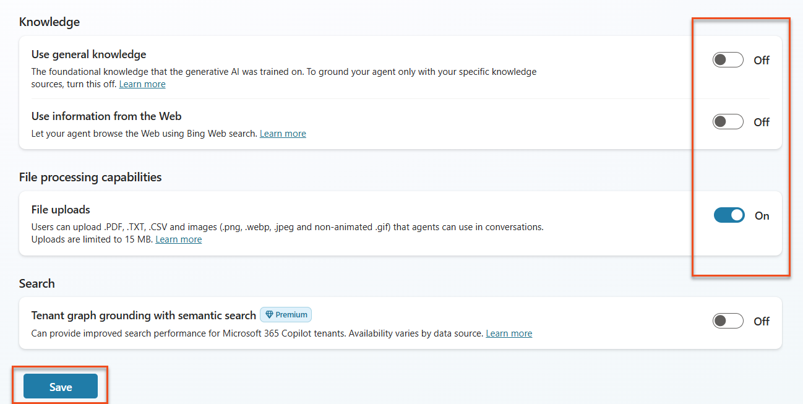Image resolution: width=803 pixels, height=404 pixels.
Task: Click the Save button
Action: (x=60, y=386)
